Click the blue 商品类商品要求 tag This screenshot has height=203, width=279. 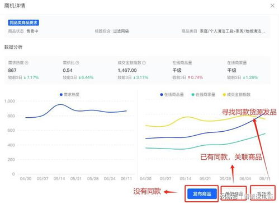[x=23, y=22]
